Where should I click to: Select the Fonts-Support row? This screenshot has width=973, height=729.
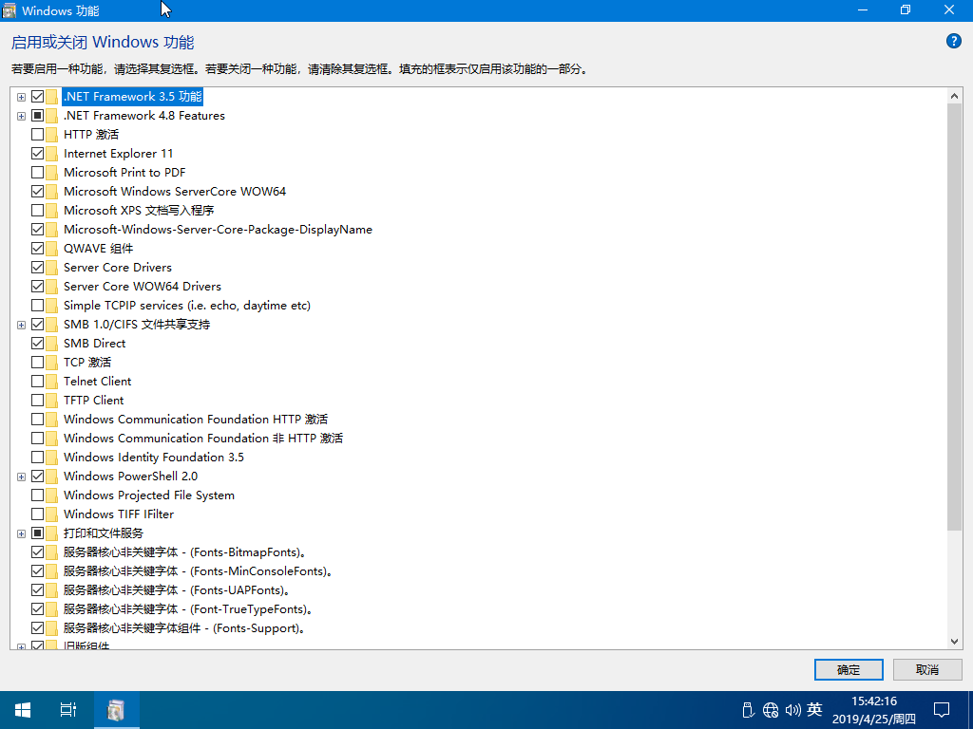(184, 628)
